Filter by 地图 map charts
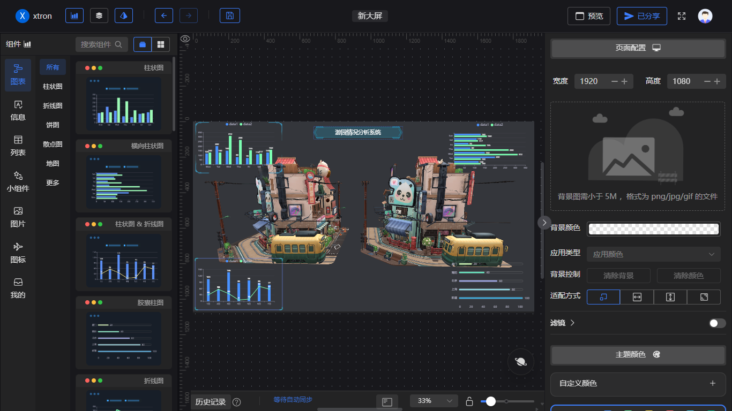This screenshot has width=732, height=411. pos(53,163)
